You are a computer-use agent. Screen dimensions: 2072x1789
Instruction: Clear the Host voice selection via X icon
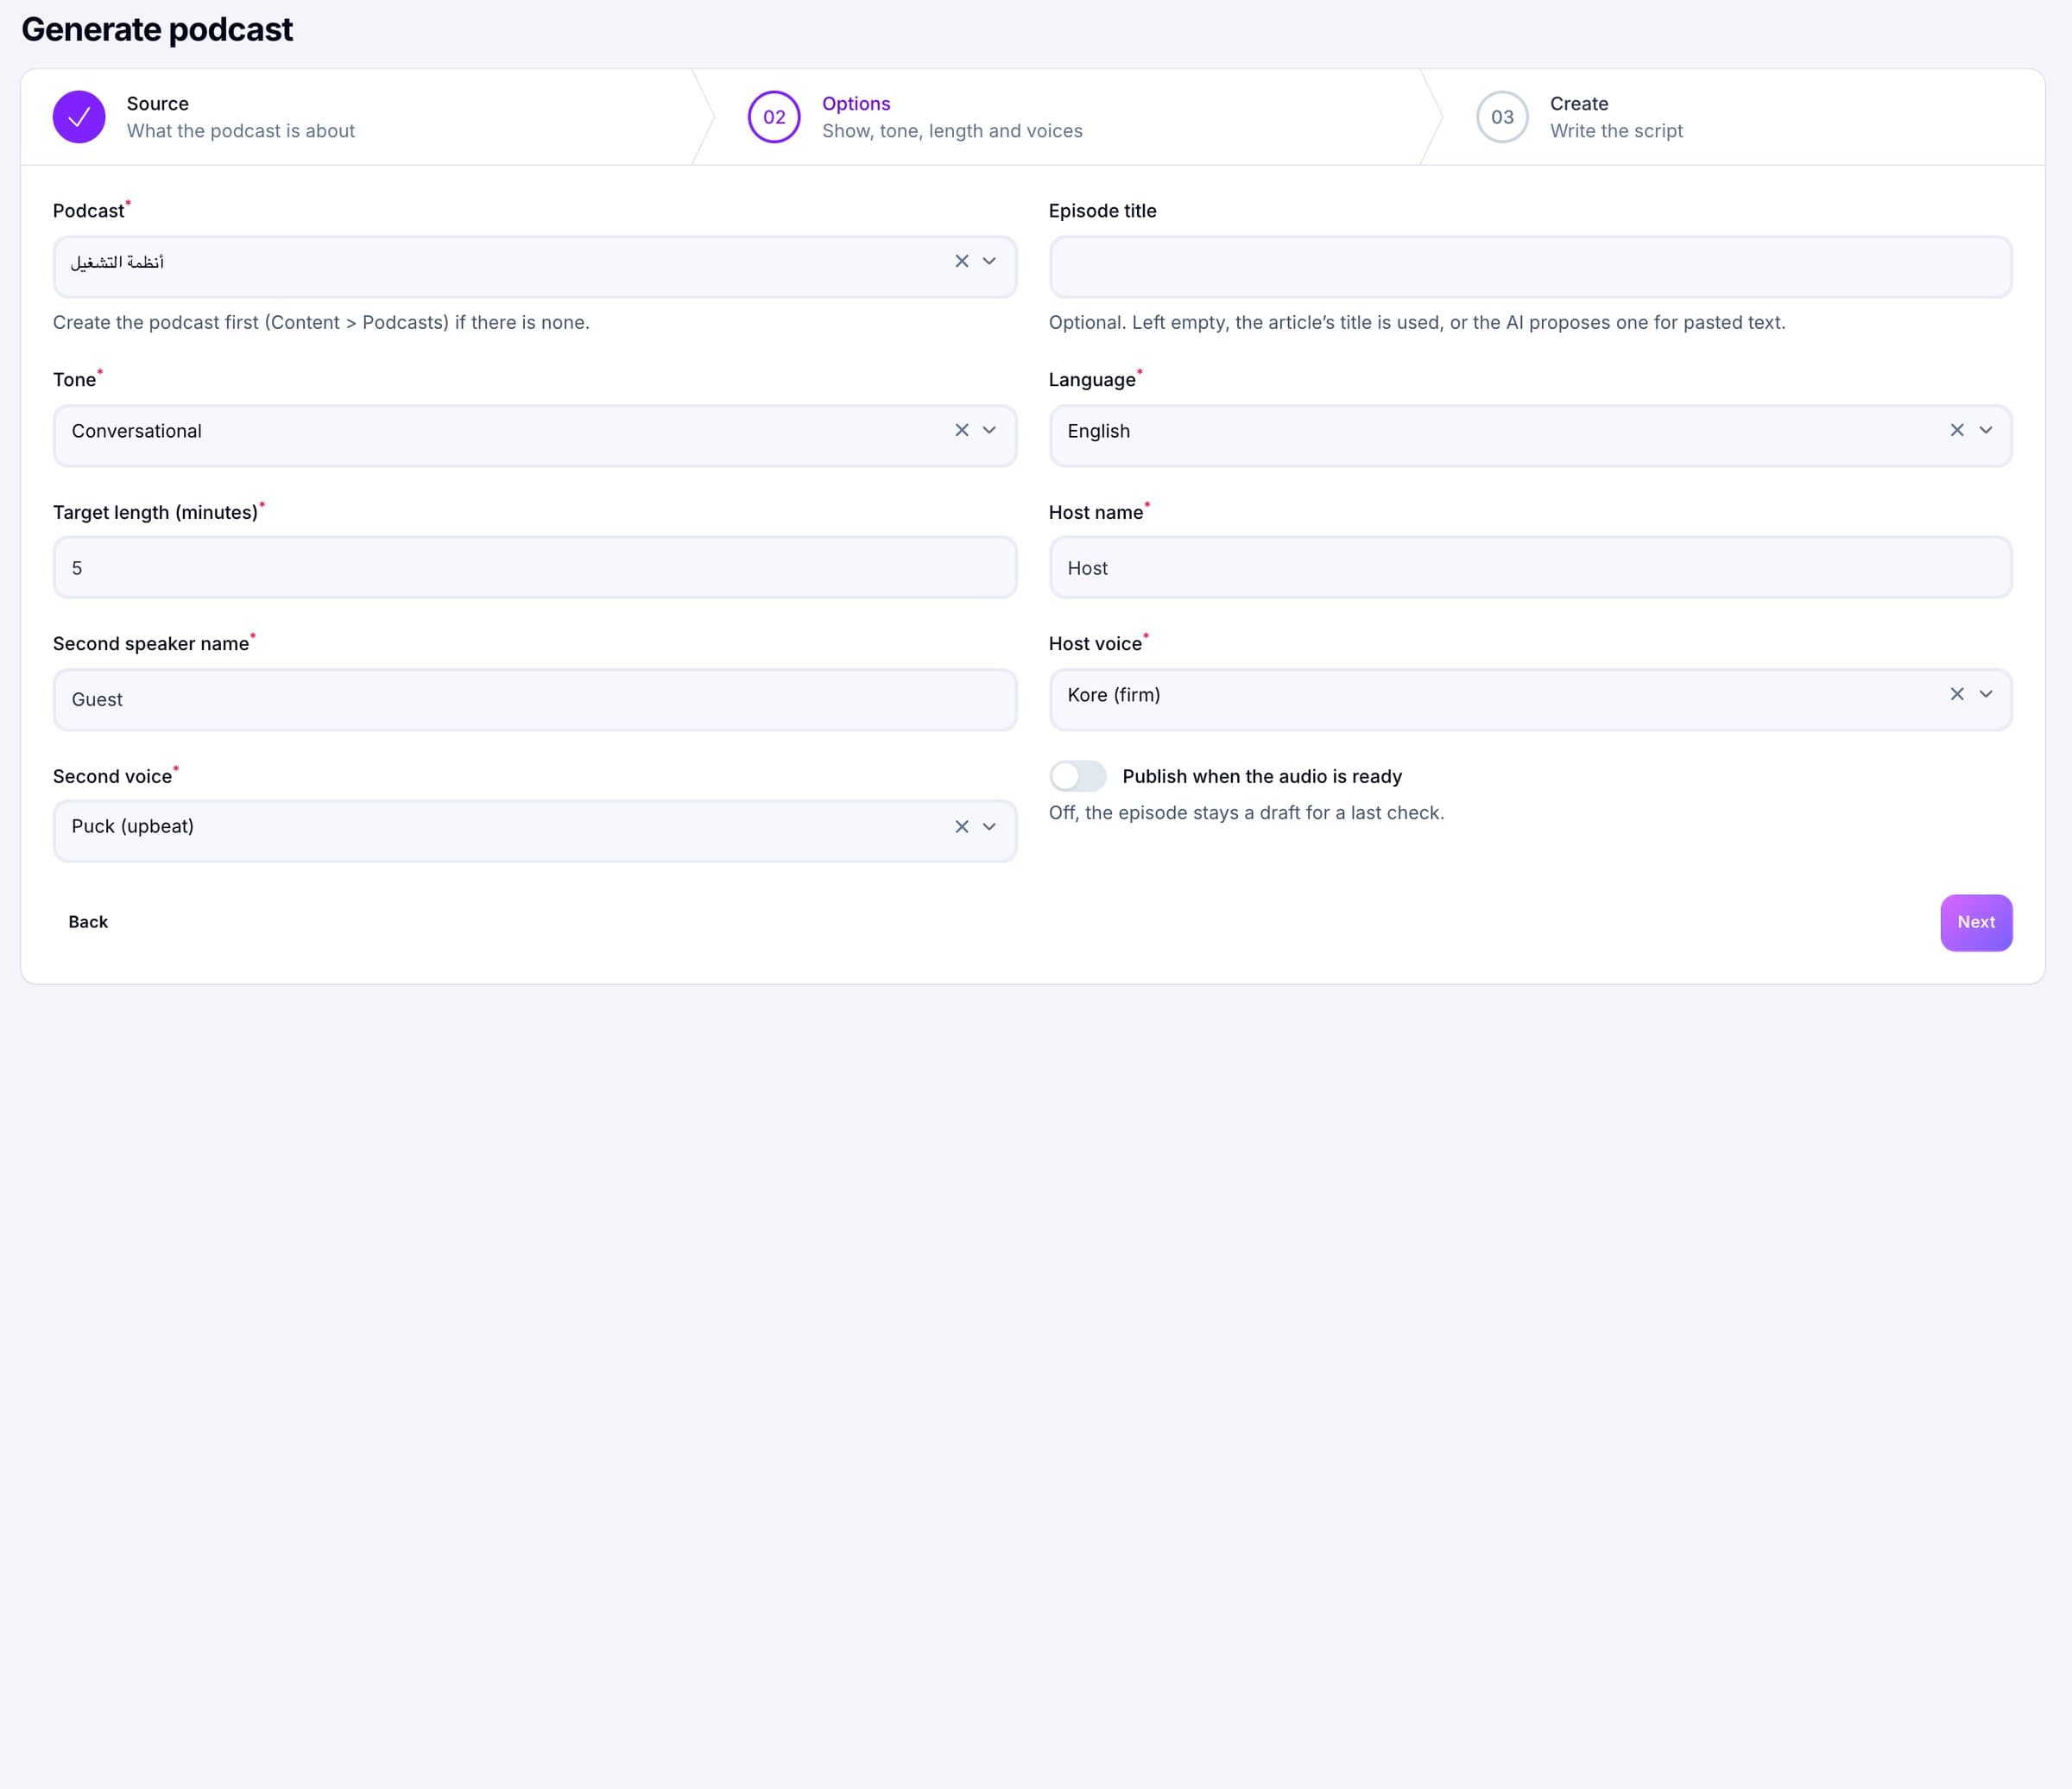(x=1956, y=694)
